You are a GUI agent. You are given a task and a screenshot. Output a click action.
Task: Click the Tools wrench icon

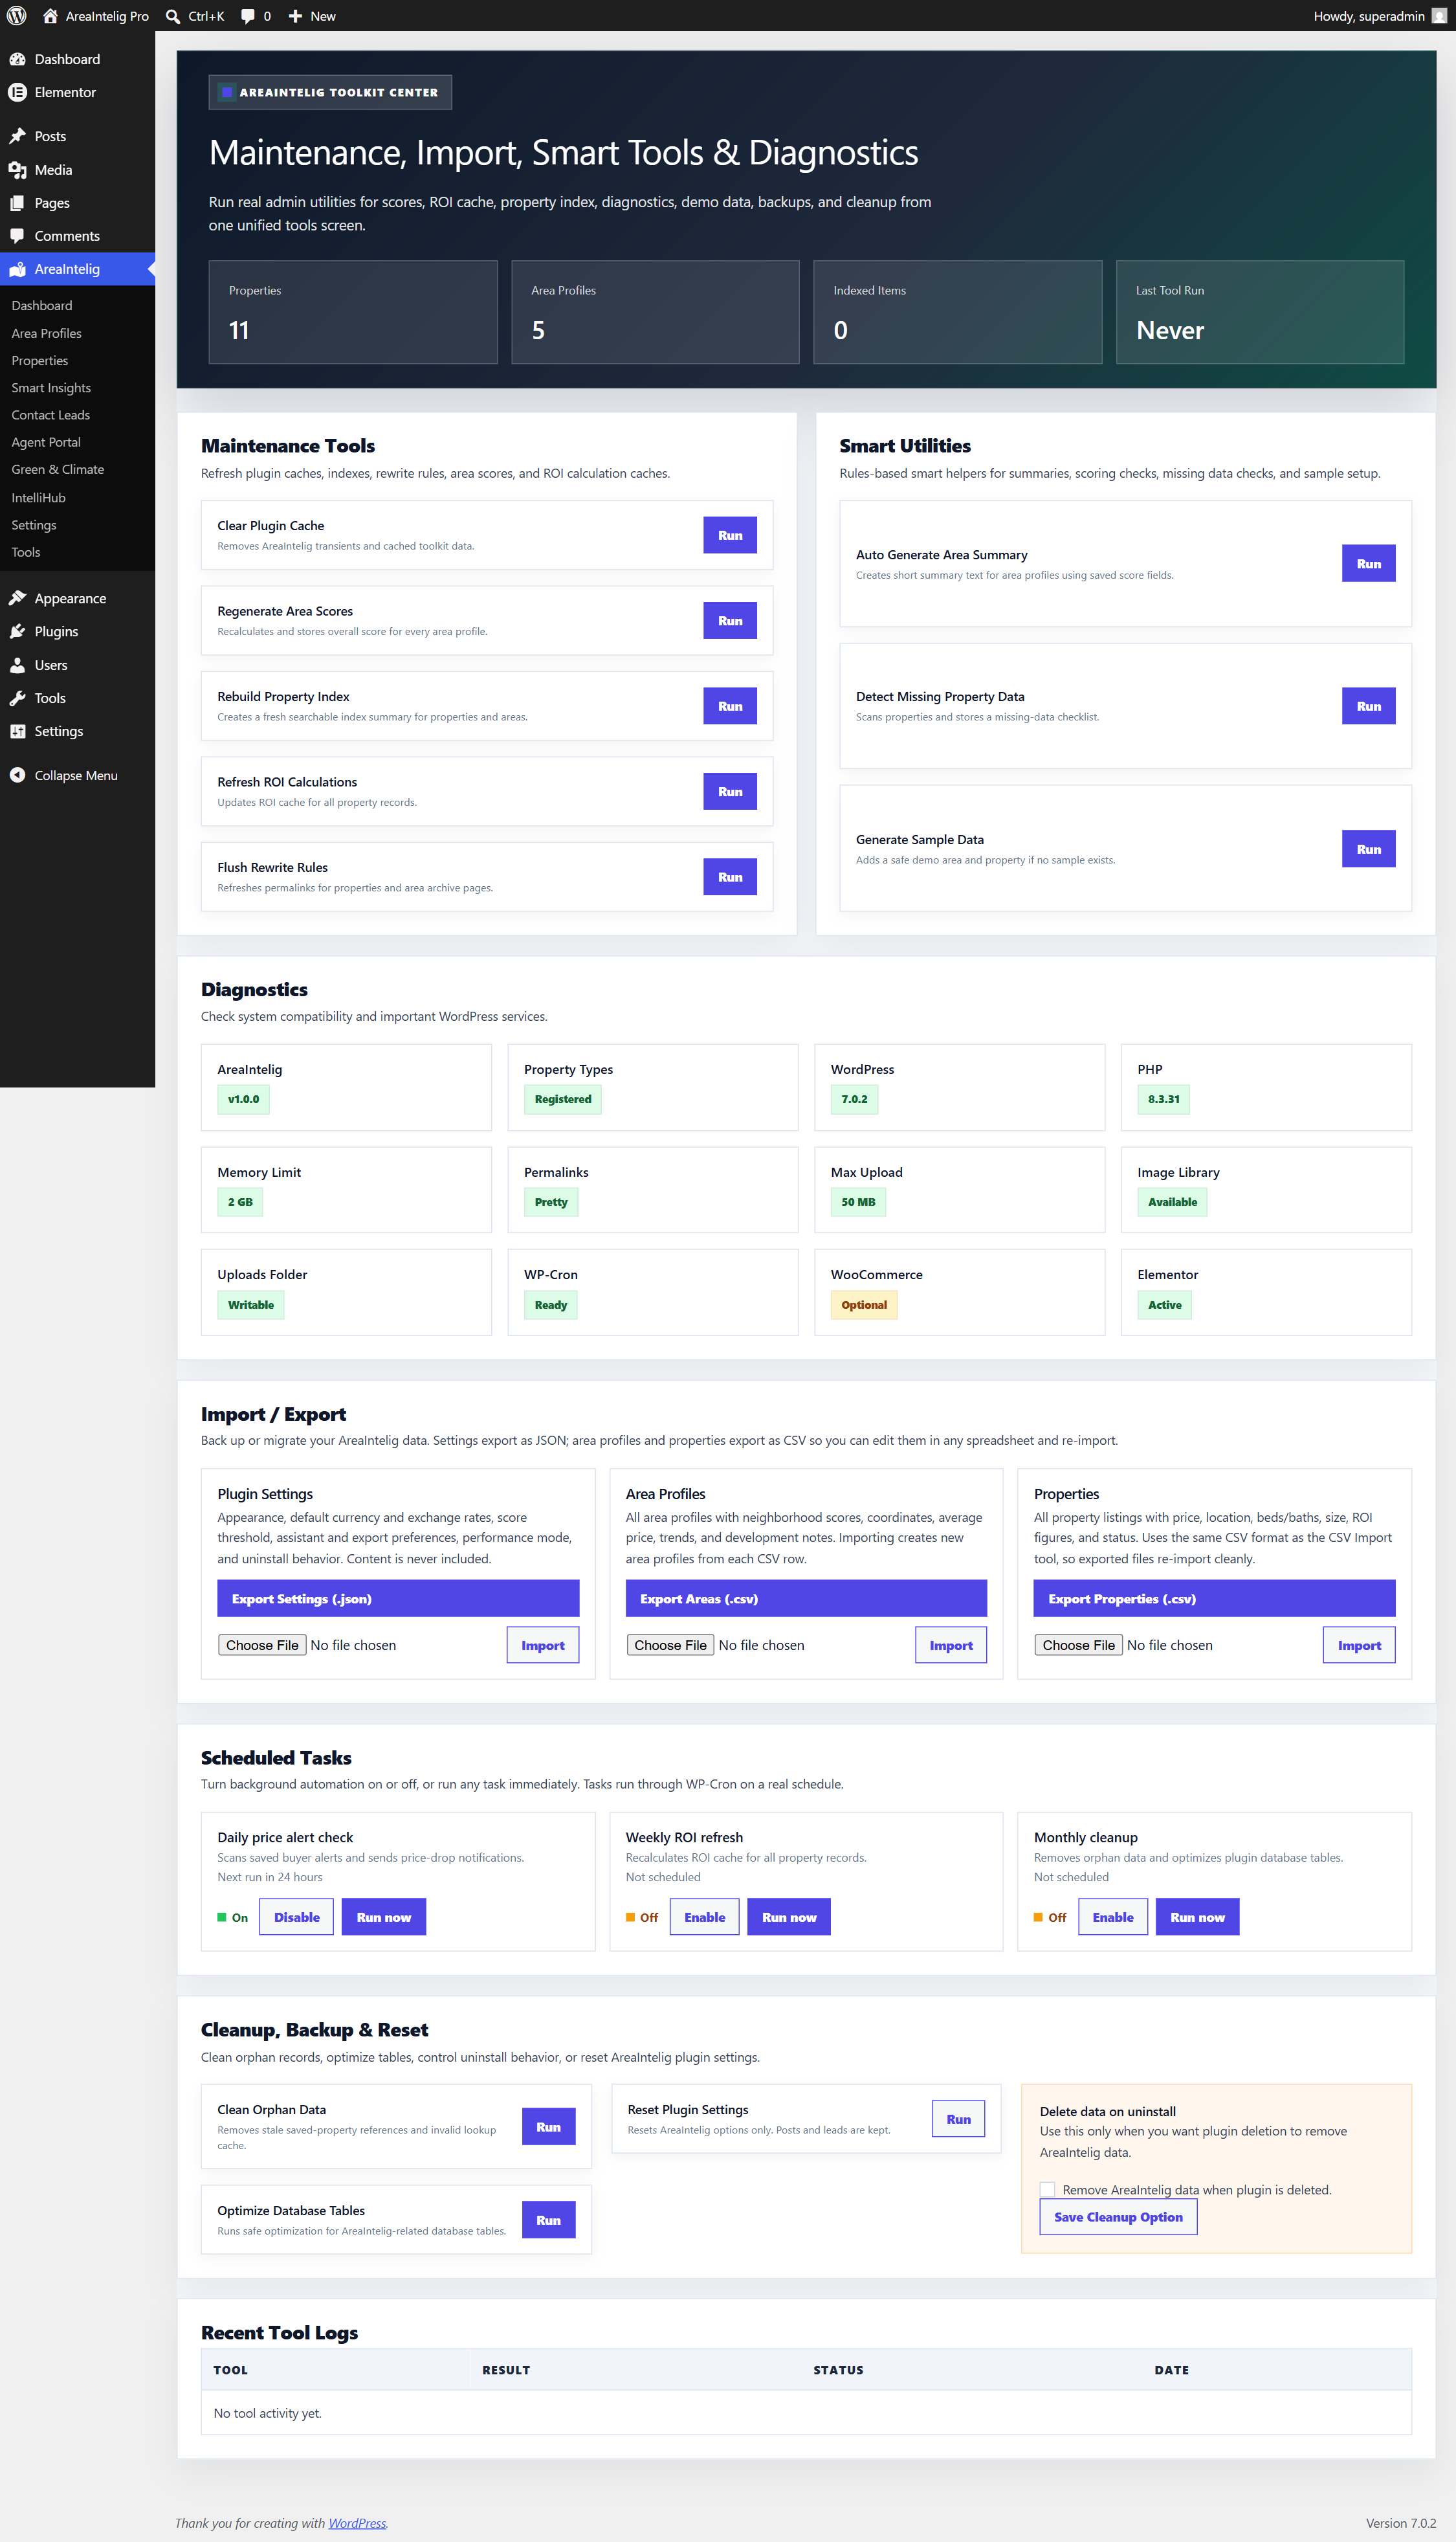(18, 698)
